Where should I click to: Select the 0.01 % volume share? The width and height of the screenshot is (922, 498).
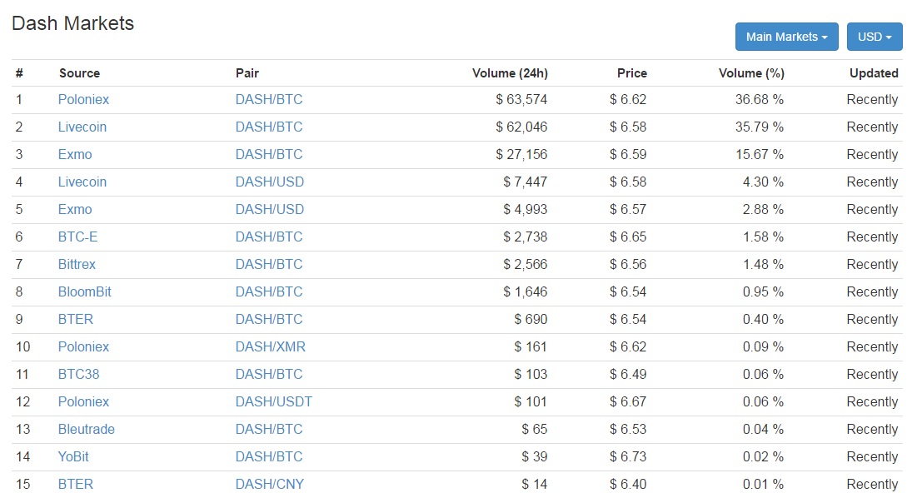click(763, 485)
